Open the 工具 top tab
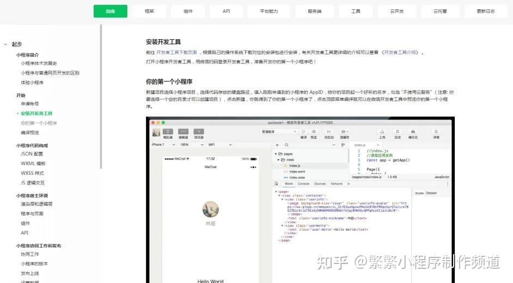The image size is (513, 283). (x=356, y=11)
